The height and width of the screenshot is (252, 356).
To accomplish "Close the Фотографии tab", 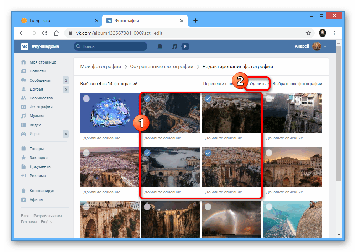I will [182, 21].
